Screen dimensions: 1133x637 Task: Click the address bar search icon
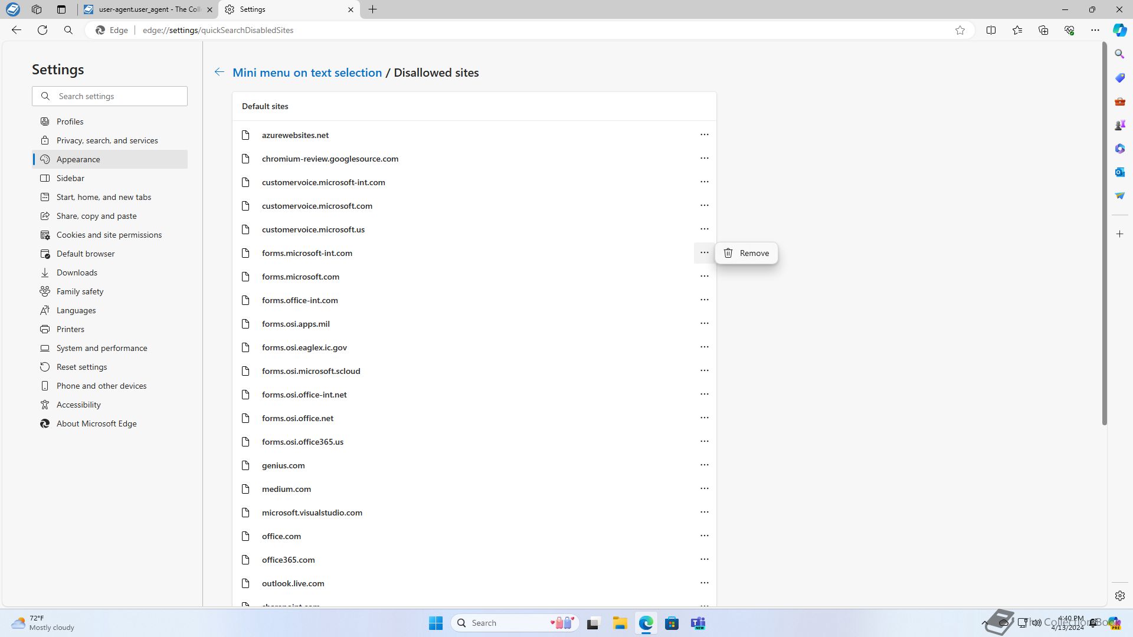[x=68, y=30]
